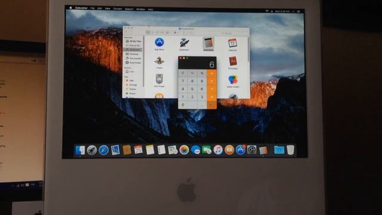The width and height of the screenshot is (382, 215).
Task: Open the Trash in the Dock
Action: [291, 150]
